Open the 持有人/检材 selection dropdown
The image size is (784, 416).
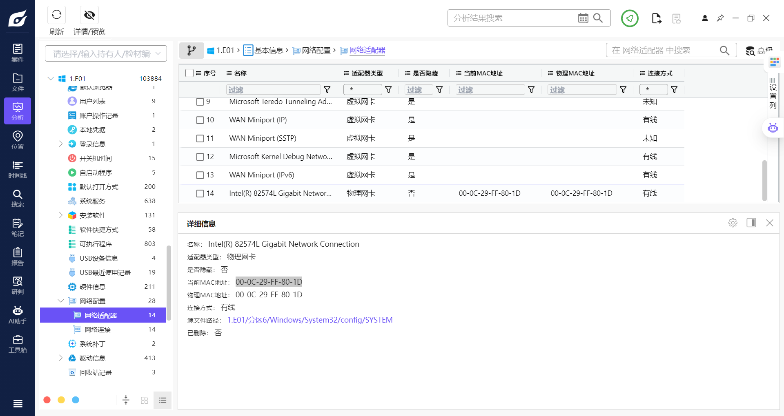click(x=106, y=53)
